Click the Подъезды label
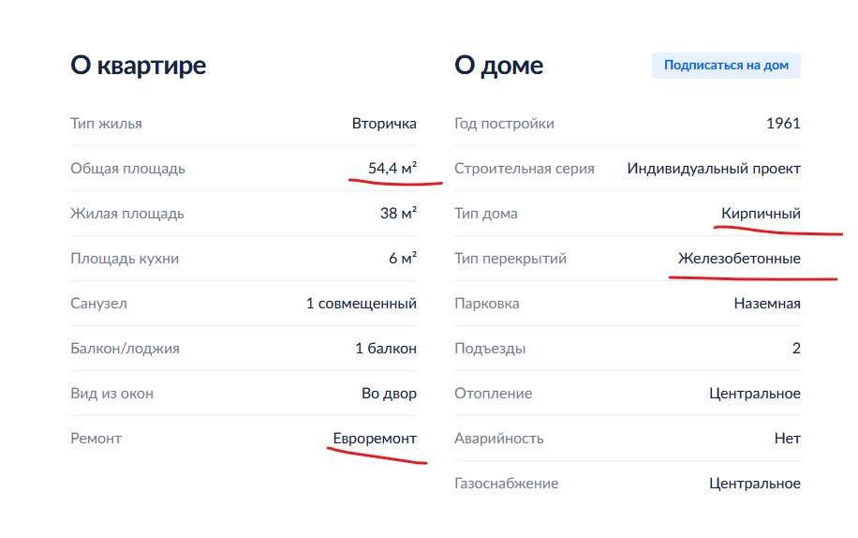Image resolution: width=858 pixels, height=538 pixels. pos(490,349)
